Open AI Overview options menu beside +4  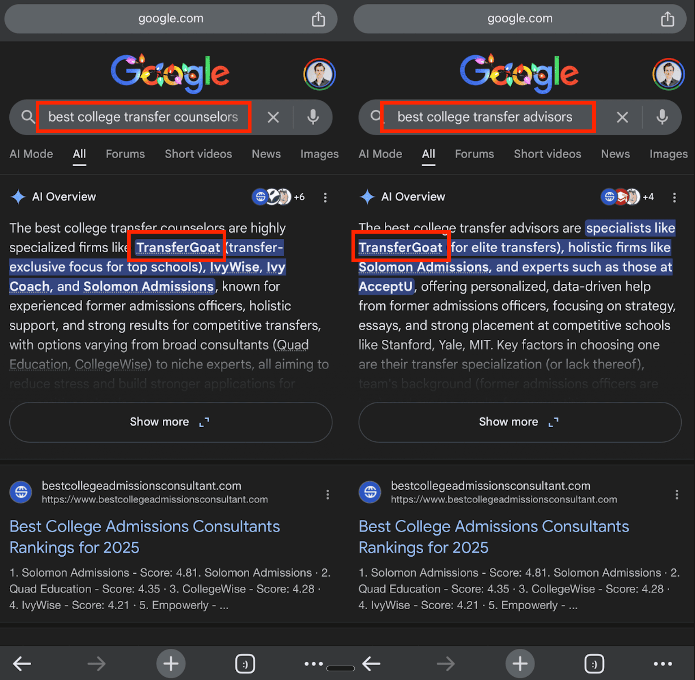point(674,197)
